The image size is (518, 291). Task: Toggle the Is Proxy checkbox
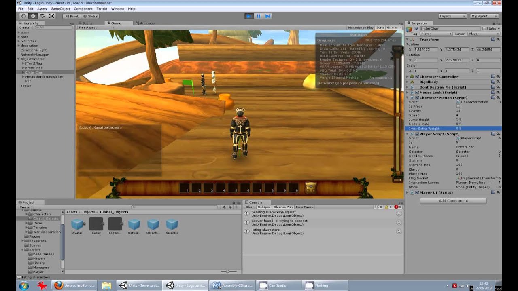pos(458,106)
